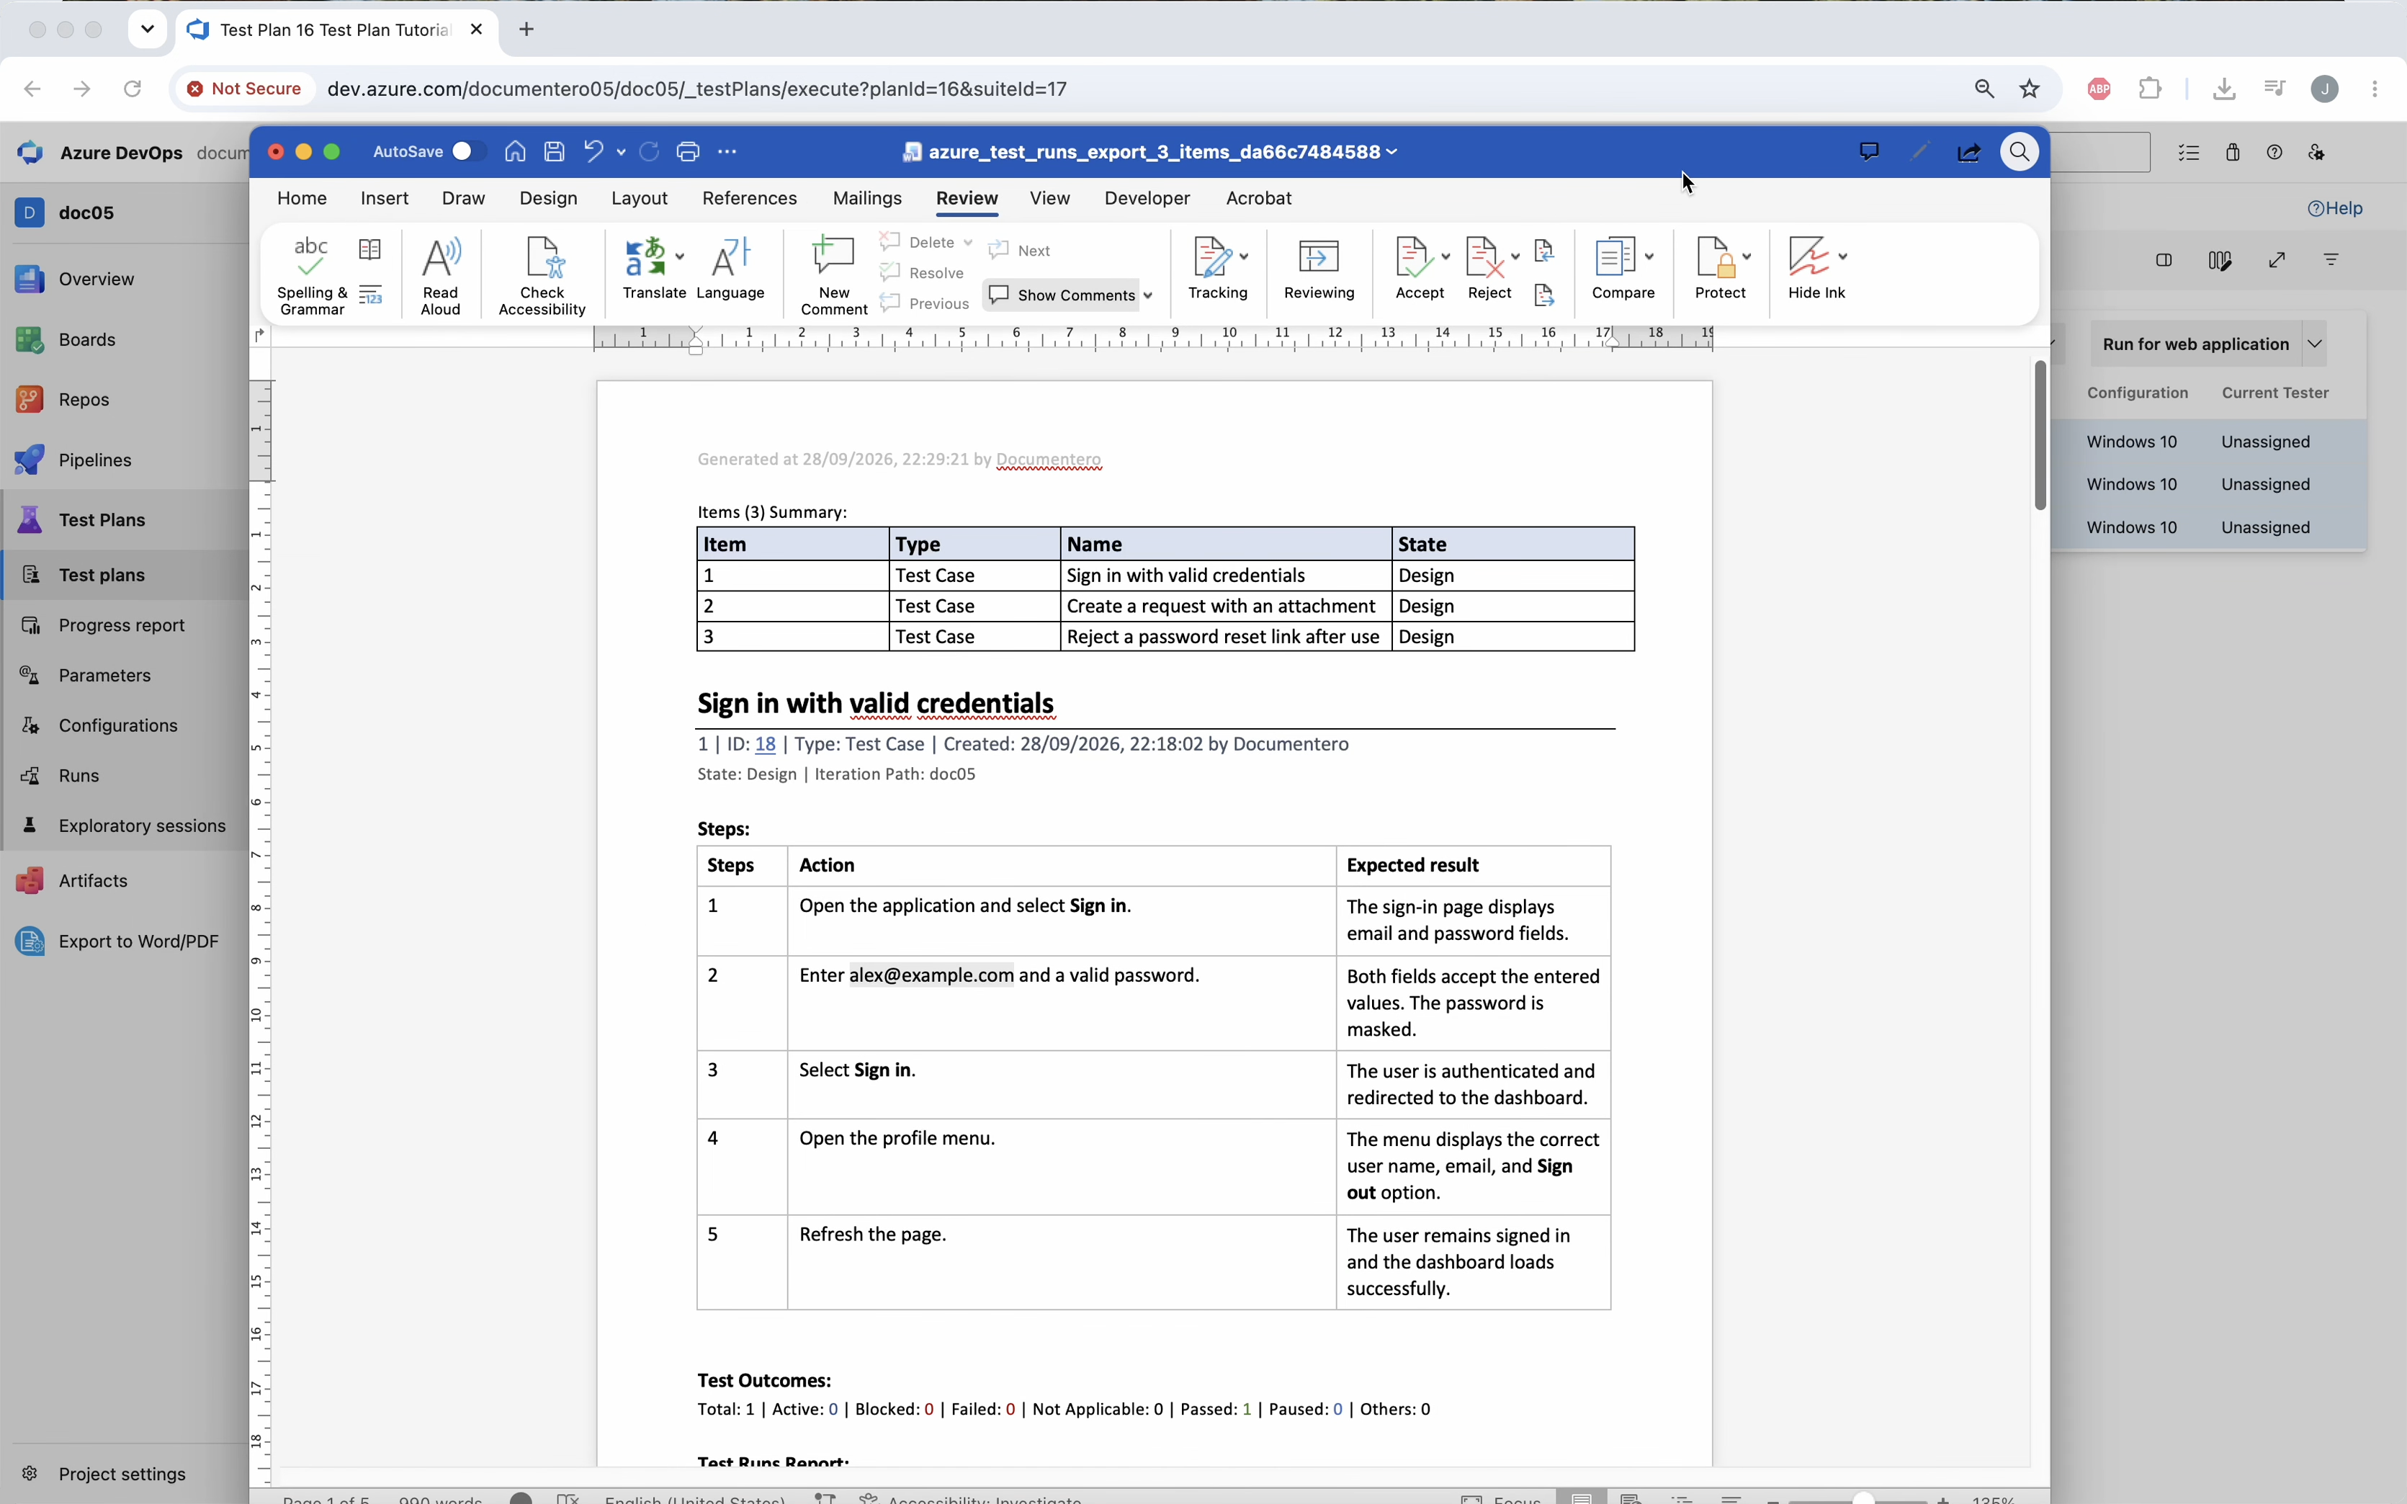Image resolution: width=2407 pixels, height=1504 pixels.
Task: Toggle Show Comments button
Action: 1062,295
